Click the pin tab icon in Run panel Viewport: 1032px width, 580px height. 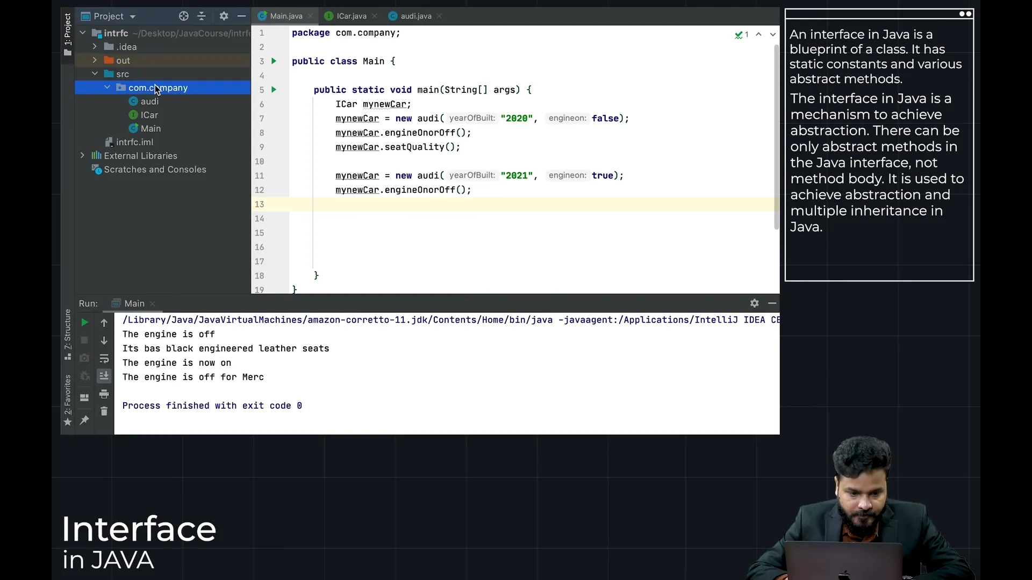click(84, 421)
